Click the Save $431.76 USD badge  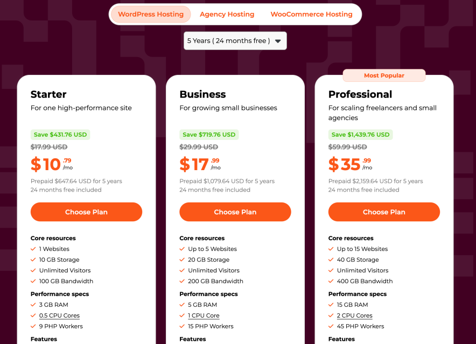coord(60,134)
